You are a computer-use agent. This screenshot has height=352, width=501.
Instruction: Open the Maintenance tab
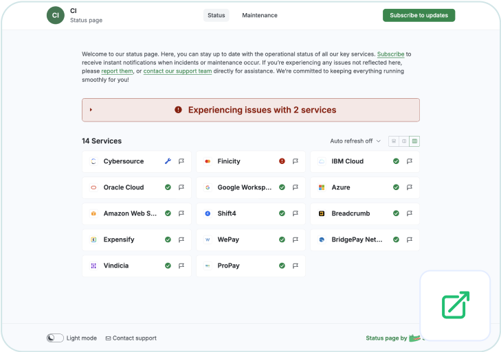coord(260,15)
